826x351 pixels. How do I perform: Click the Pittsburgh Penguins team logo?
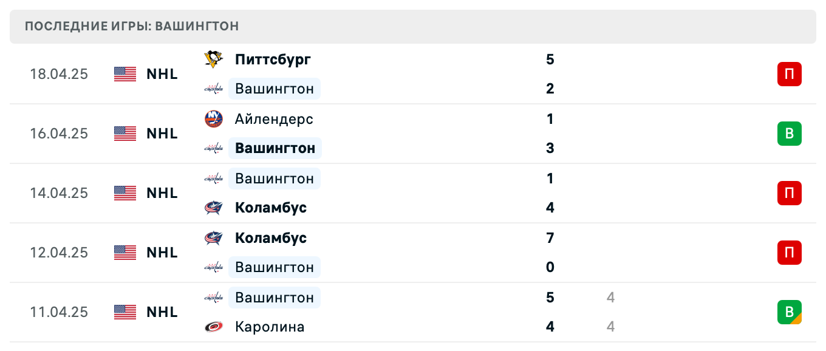tap(213, 59)
